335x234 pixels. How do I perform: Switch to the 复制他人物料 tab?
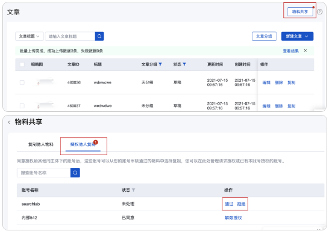coord(41,144)
